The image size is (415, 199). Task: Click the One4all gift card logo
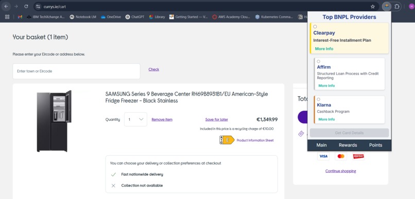click(x=358, y=156)
